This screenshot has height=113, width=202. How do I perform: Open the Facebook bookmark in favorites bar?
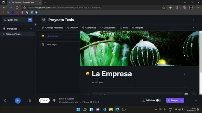pos(37,13)
